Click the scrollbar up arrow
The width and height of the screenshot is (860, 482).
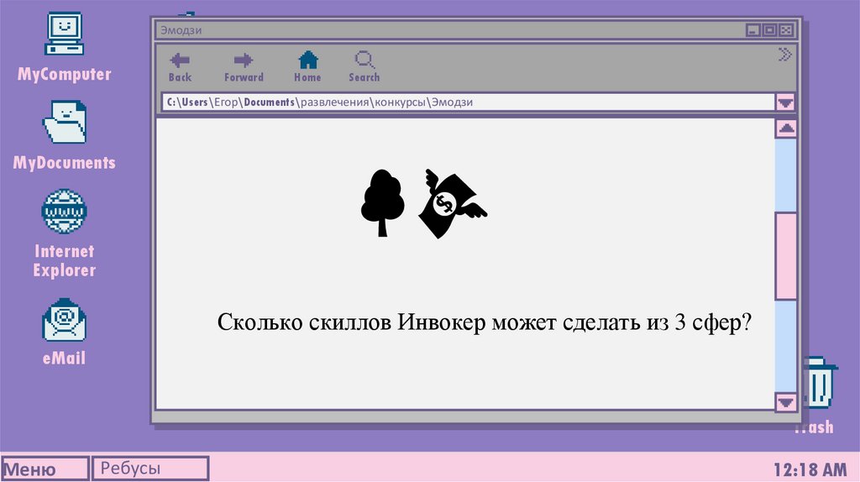click(786, 128)
